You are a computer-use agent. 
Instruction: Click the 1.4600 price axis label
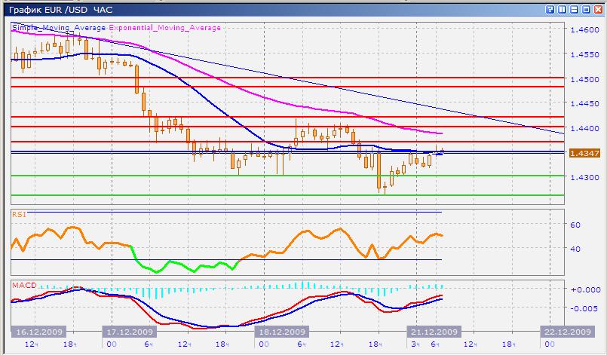coord(584,30)
